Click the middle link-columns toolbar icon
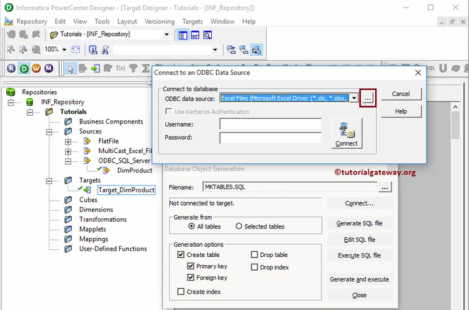Screen dimensions: 469x310 (x=244, y=49)
